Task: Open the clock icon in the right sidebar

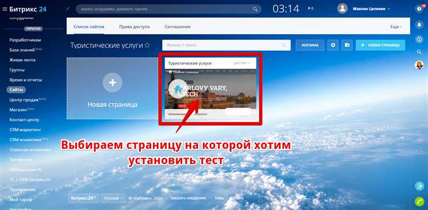Action: coord(419,39)
